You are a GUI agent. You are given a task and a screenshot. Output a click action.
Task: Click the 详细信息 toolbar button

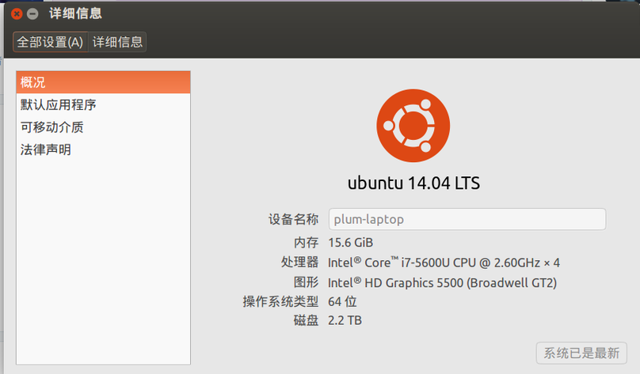click(118, 42)
